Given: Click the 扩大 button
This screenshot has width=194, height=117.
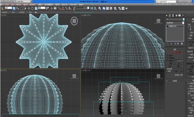Looking at the screenshot, I should [x=179, y=63].
